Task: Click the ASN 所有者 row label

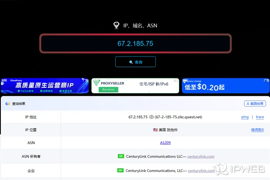Action: [x=31, y=157]
